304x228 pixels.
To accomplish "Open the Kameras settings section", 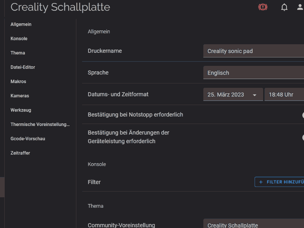I will 20,96.
